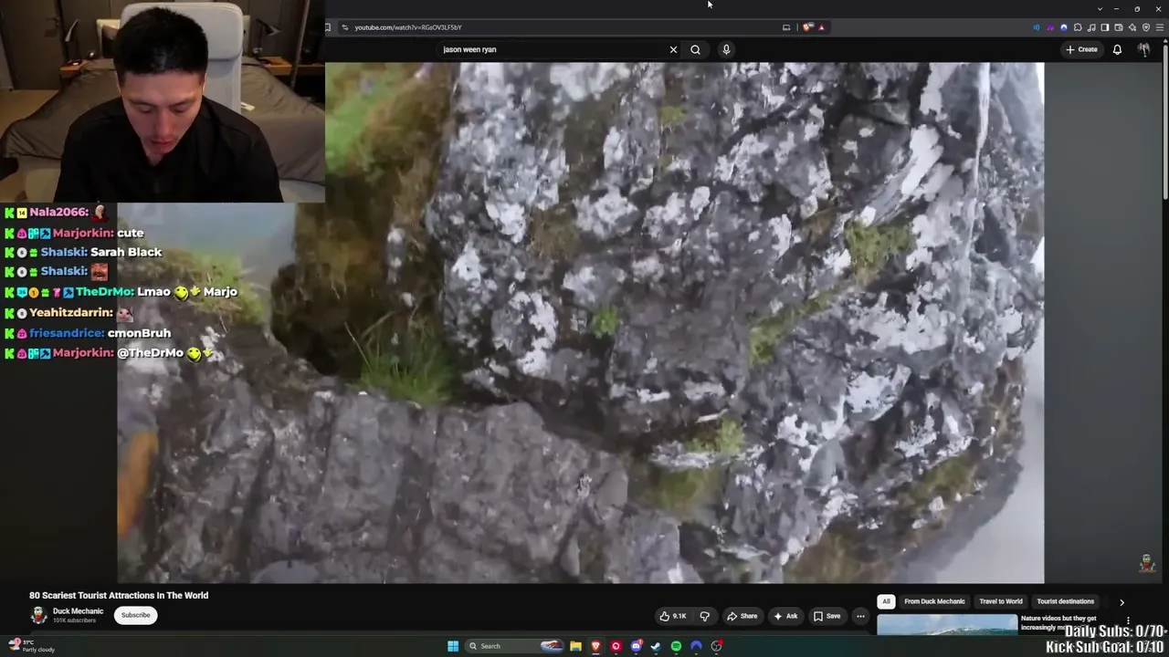Start voice search with the microphone icon

pyautogui.click(x=726, y=49)
